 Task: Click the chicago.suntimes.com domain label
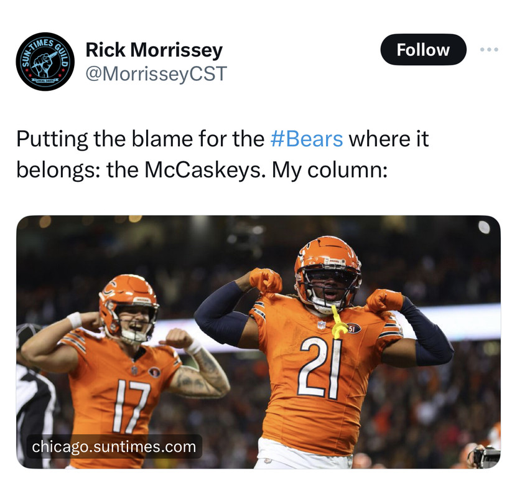114,447
